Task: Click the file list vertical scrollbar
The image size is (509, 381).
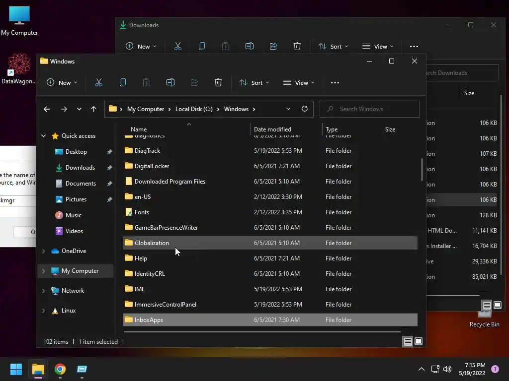Action: coord(422,170)
